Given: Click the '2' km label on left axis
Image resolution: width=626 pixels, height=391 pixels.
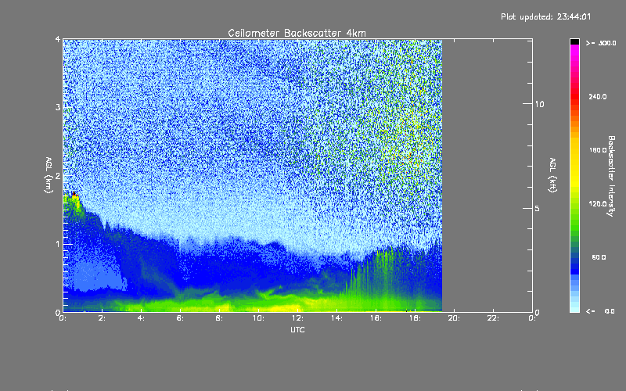Looking at the screenshot, I should pyautogui.click(x=58, y=175).
